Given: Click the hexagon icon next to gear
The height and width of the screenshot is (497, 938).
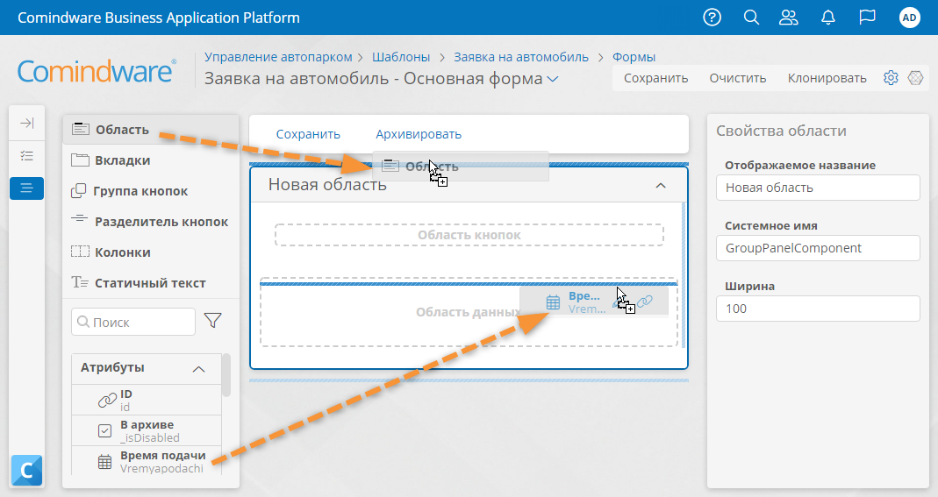Looking at the screenshot, I should click(x=915, y=78).
